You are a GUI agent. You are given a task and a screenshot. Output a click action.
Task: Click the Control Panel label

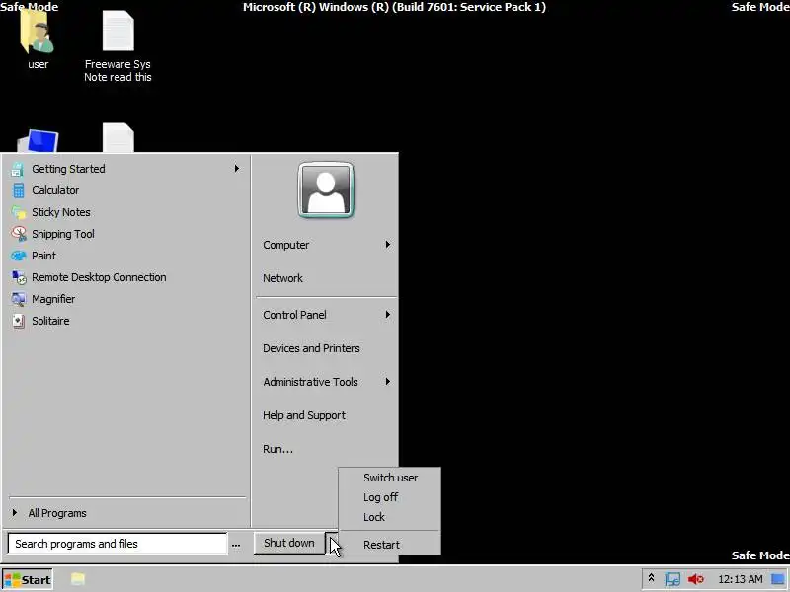tap(294, 315)
